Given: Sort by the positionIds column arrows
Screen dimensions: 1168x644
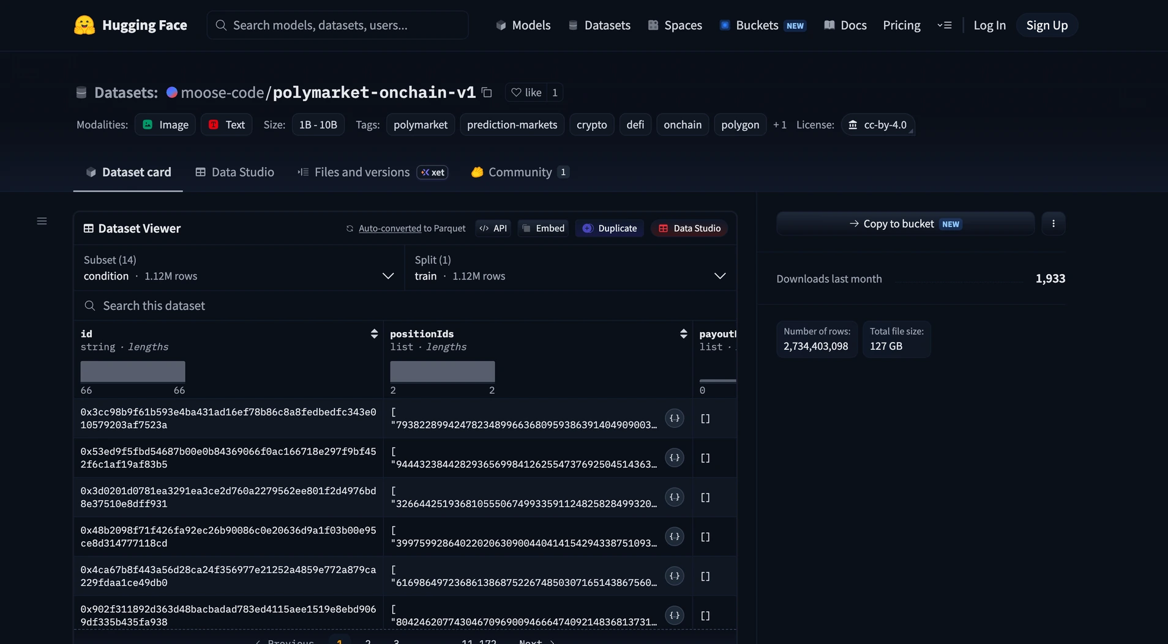Looking at the screenshot, I should click(683, 333).
